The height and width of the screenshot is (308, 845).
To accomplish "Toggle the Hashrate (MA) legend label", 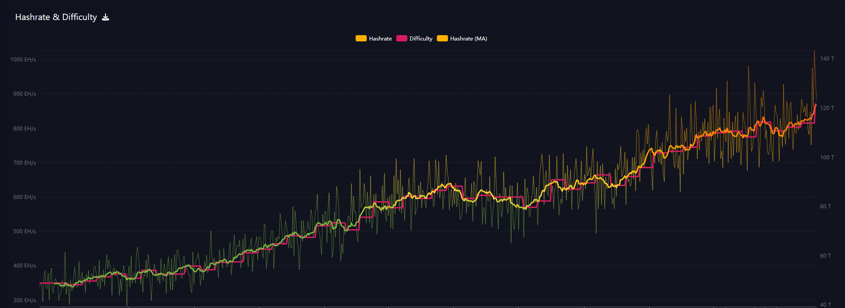I will (468, 39).
